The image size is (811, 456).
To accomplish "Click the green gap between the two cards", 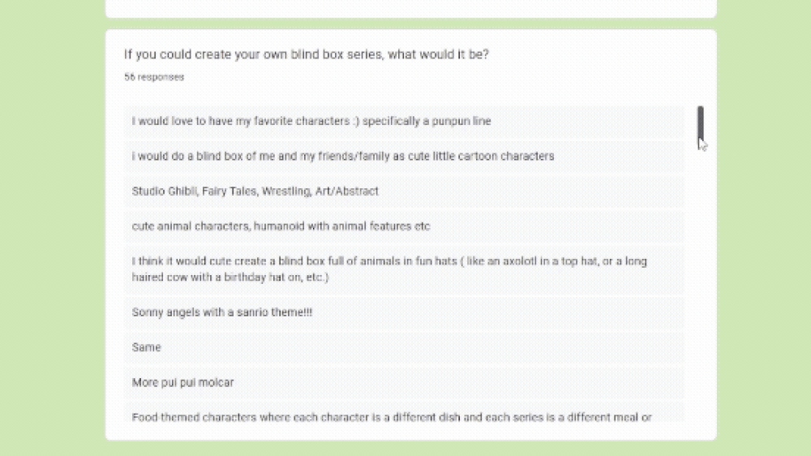I will pyautogui.click(x=410, y=24).
